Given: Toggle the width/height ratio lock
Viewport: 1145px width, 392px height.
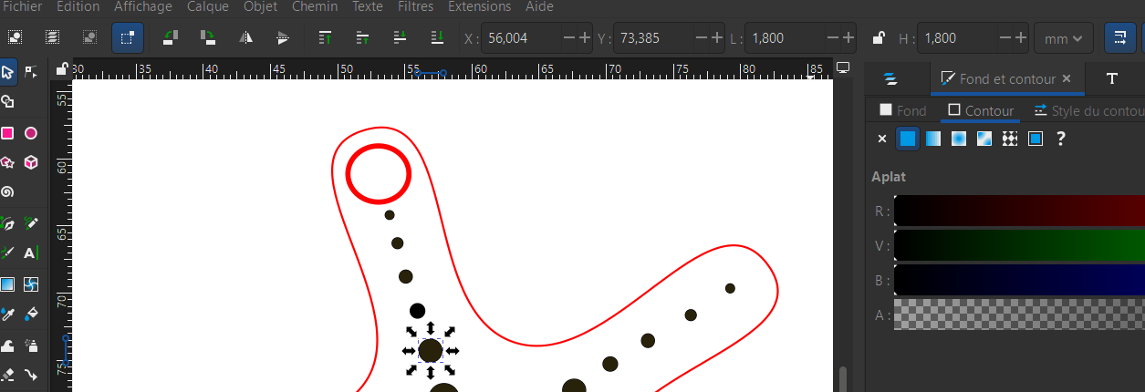Looking at the screenshot, I should pos(878,38).
